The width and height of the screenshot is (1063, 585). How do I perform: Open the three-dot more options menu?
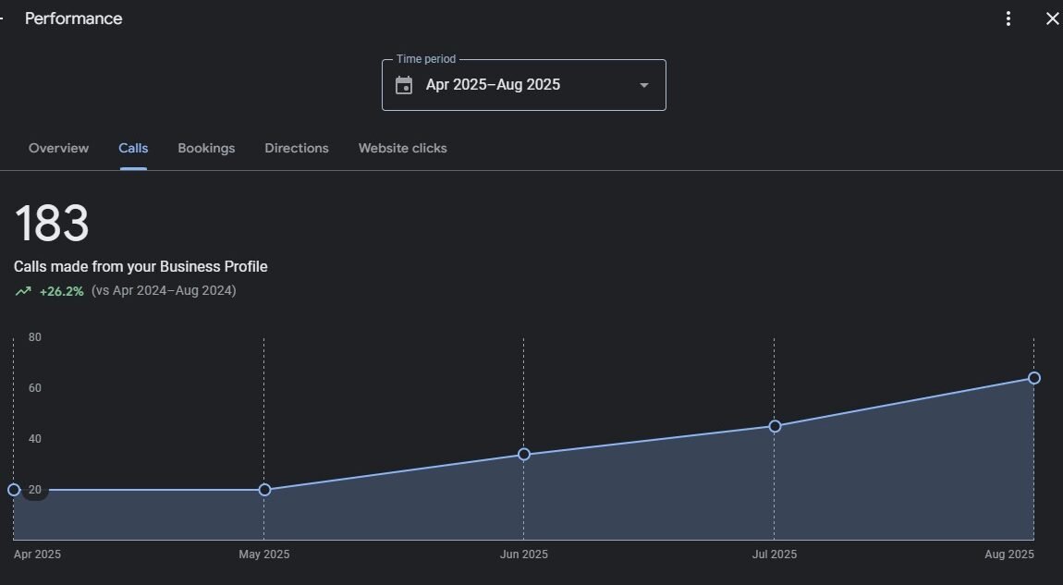pos(1008,18)
